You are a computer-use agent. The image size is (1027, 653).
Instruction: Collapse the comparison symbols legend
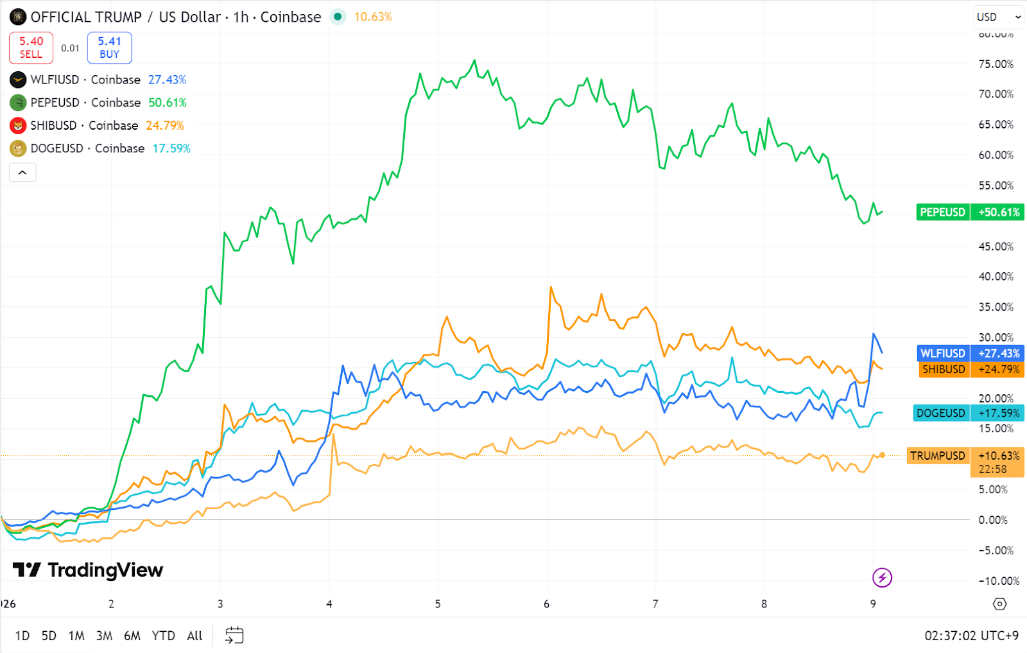pyautogui.click(x=22, y=172)
